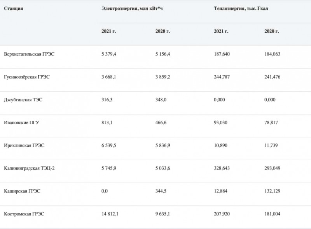The image size is (311, 229).
Task: Click 2021 г. subheader under Электроэнергия
Action: (x=108, y=31)
